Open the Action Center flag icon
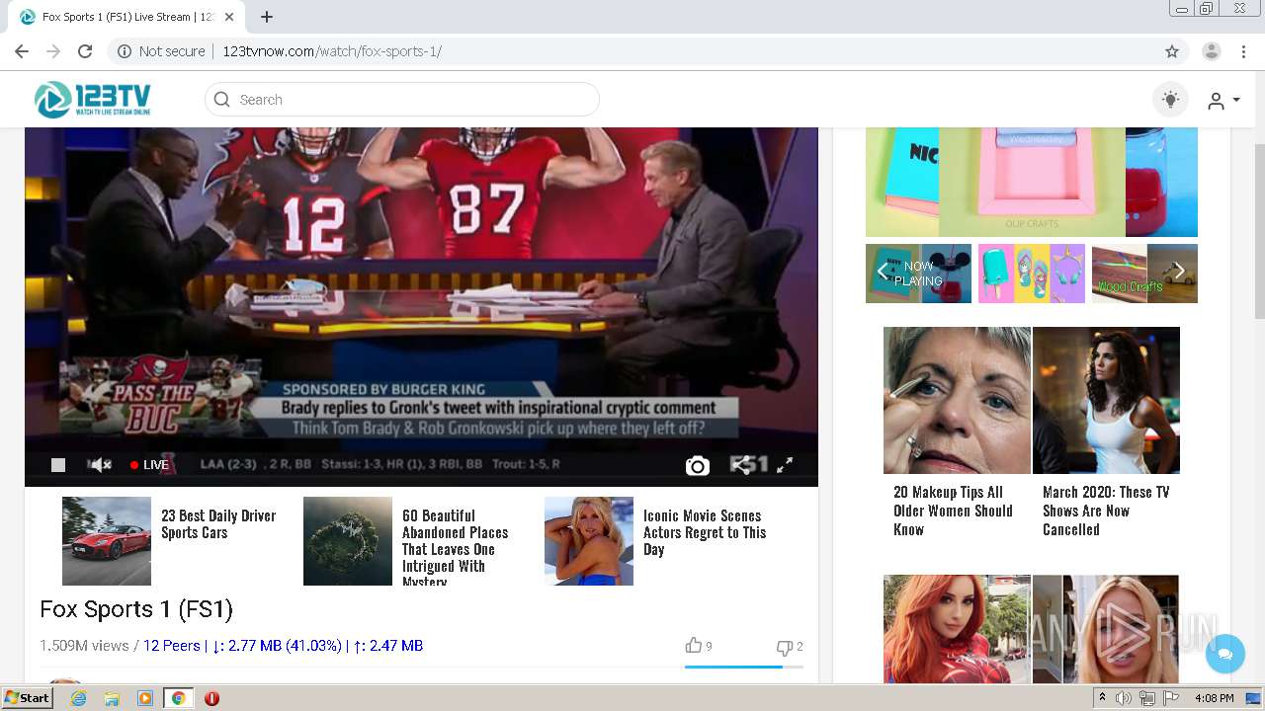The height and width of the screenshot is (711, 1265). click(x=1171, y=698)
